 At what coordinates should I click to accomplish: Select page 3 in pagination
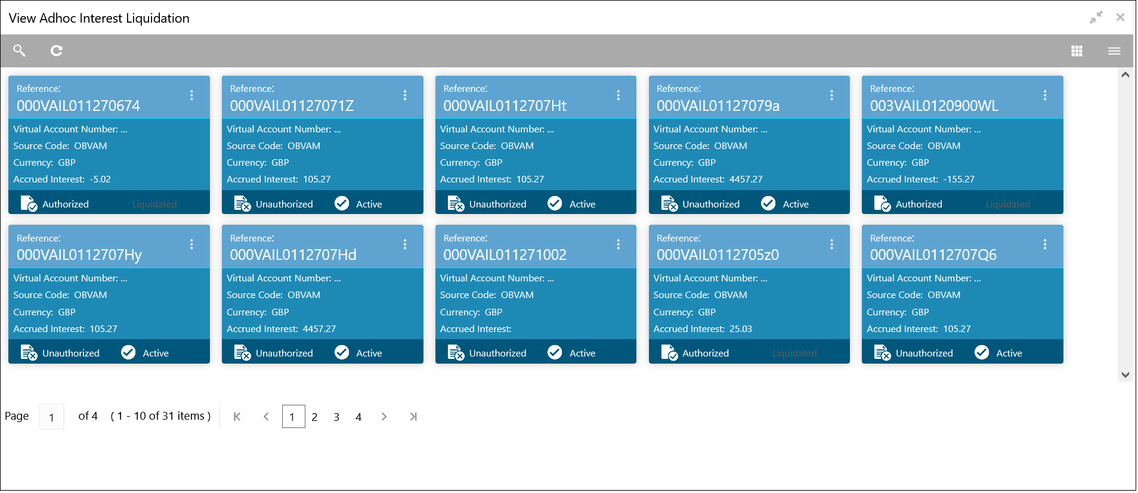click(337, 417)
